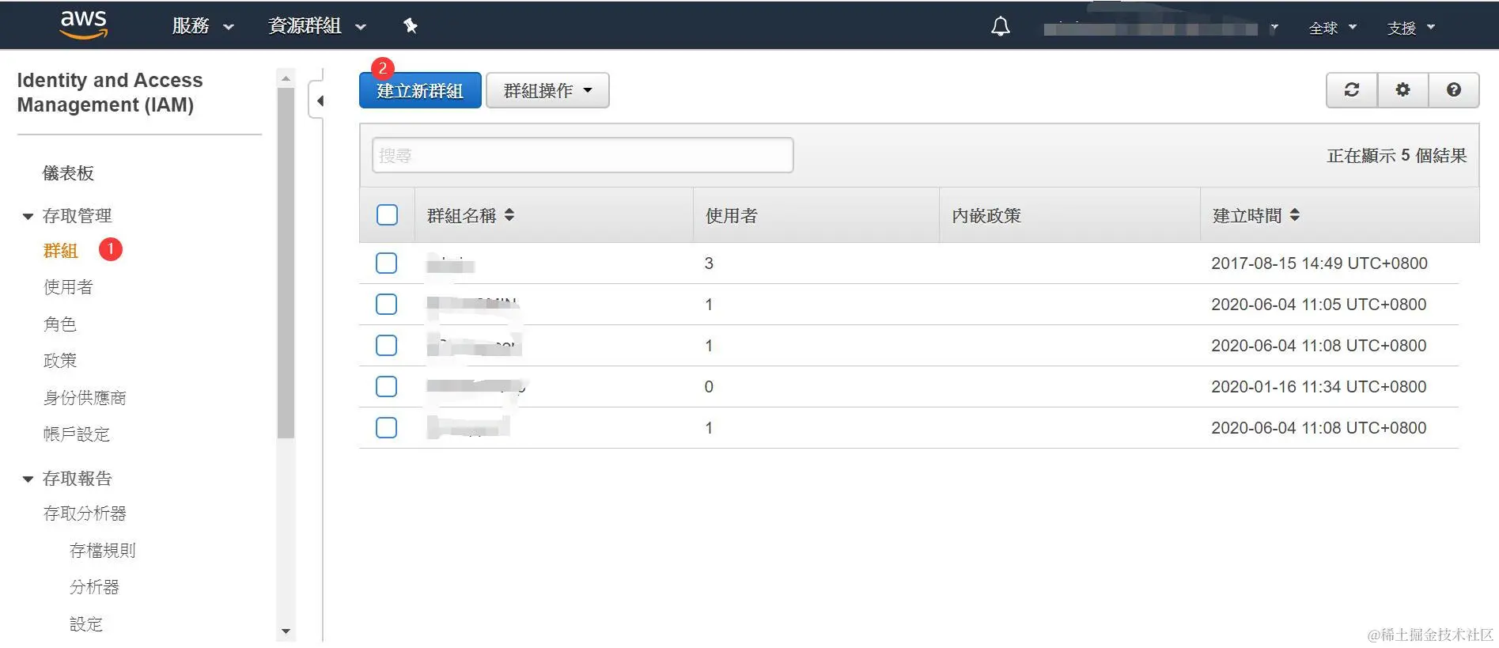Open 政策 policies page
The height and width of the screenshot is (648, 1499).
pos(60,361)
